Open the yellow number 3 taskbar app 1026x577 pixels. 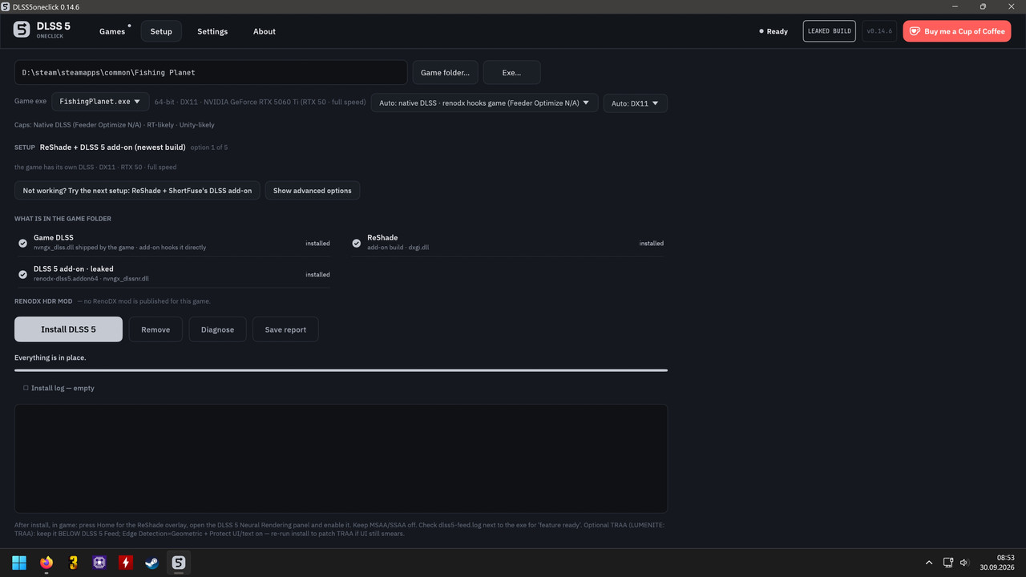click(x=73, y=563)
